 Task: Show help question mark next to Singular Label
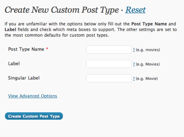(134, 79)
